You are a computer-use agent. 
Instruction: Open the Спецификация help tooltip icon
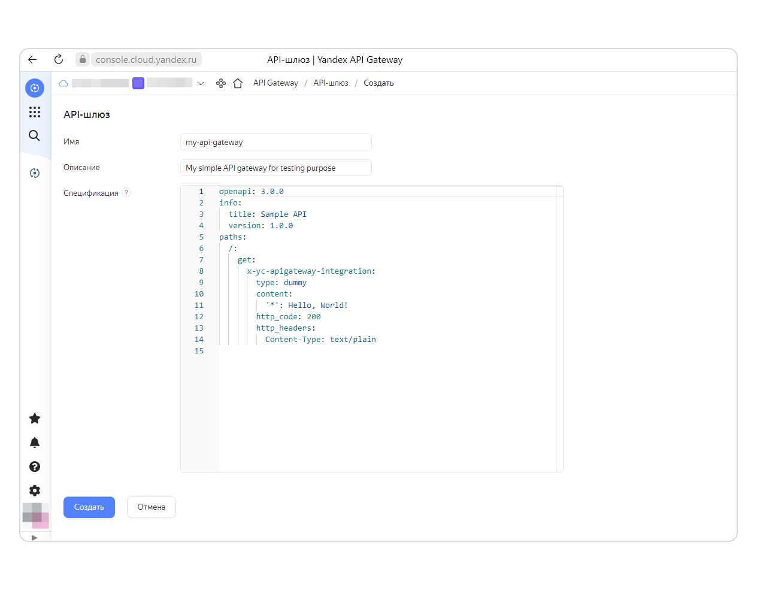[x=126, y=192]
